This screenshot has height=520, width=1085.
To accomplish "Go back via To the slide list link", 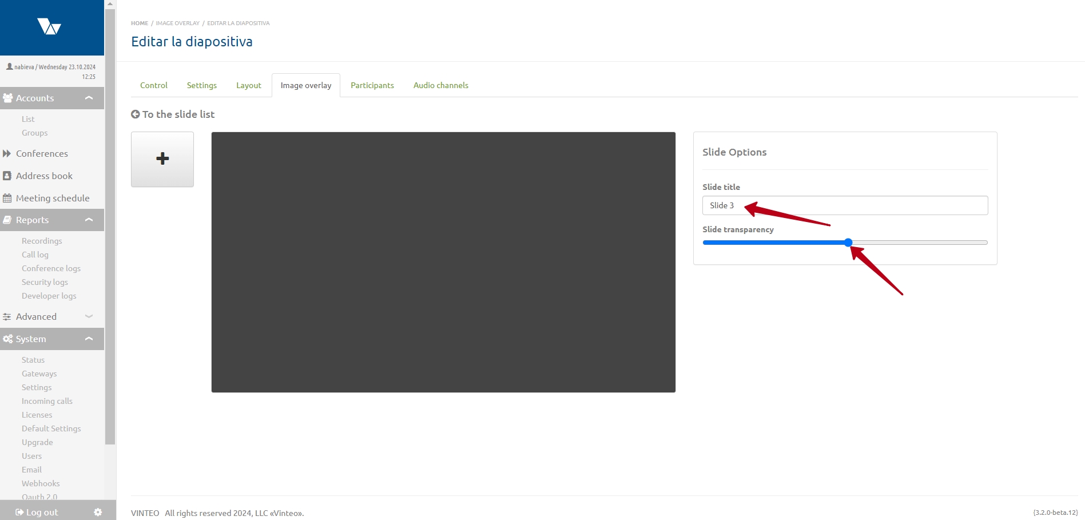I will [178, 114].
